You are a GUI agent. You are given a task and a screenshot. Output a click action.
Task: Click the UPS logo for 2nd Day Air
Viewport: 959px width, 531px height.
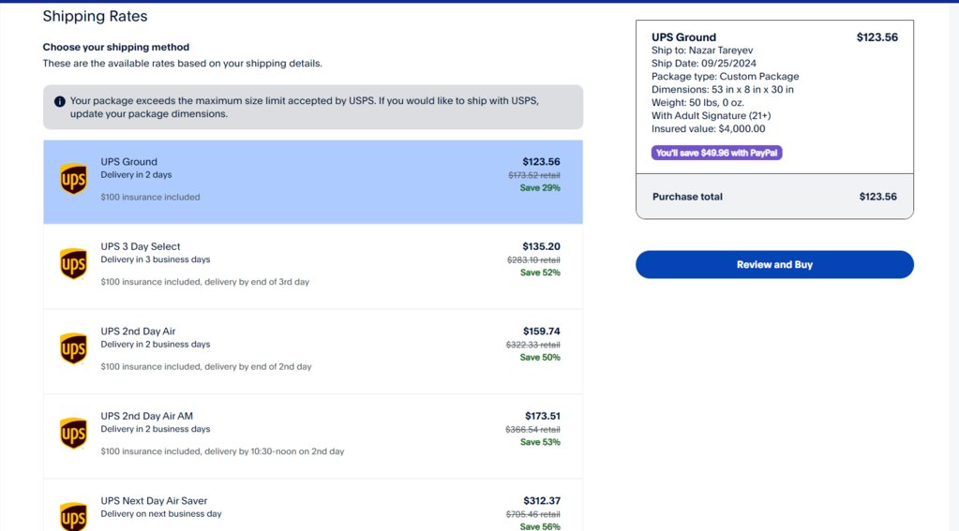coord(73,349)
